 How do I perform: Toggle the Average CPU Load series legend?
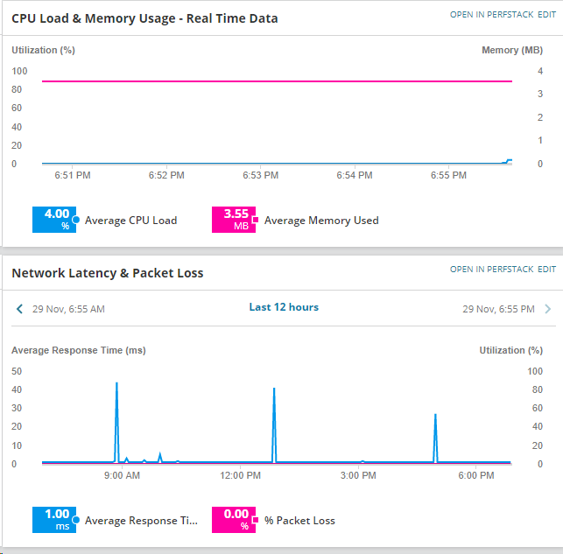click(130, 221)
